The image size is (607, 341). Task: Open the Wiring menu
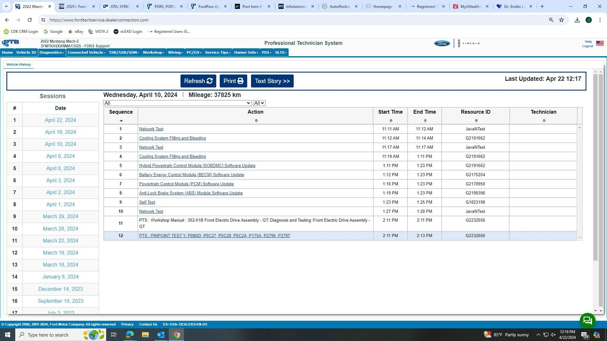(175, 52)
